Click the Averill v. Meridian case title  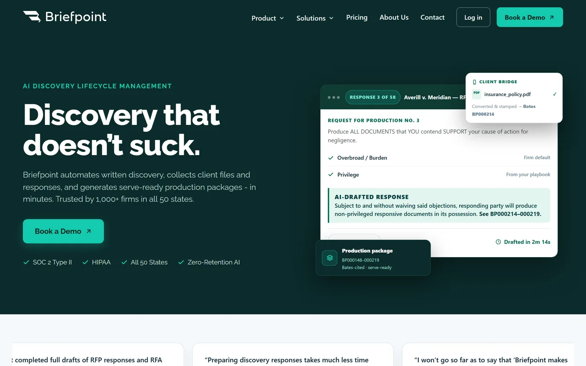click(x=434, y=97)
